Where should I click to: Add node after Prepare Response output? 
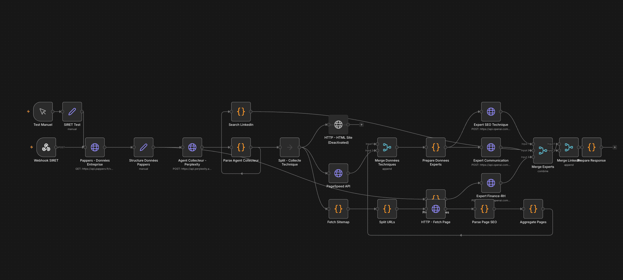point(615,147)
